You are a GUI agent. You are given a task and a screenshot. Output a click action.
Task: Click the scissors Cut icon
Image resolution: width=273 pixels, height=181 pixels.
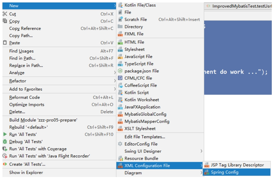(x=5, y=14)
